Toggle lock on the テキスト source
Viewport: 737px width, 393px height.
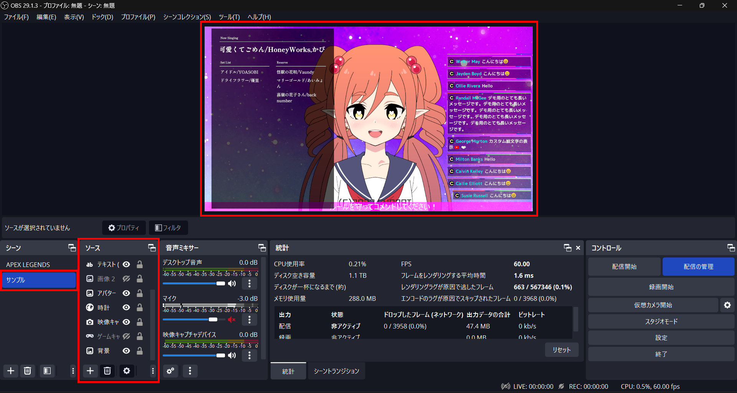coord(140,264)
